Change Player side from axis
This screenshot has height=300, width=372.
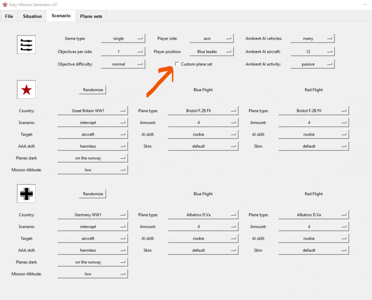pos(211,39)
